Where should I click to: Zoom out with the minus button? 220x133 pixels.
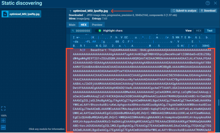(3, 127)
